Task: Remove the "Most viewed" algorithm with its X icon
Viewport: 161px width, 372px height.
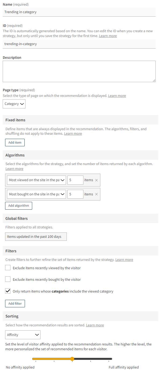Action: 96,180
